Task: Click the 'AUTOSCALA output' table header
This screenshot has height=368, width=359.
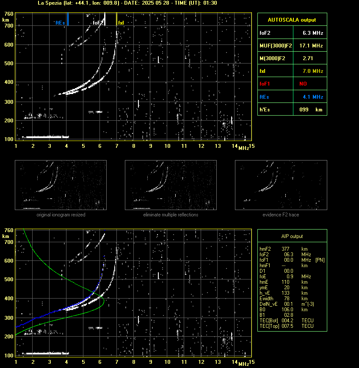Action: point(292,20)
